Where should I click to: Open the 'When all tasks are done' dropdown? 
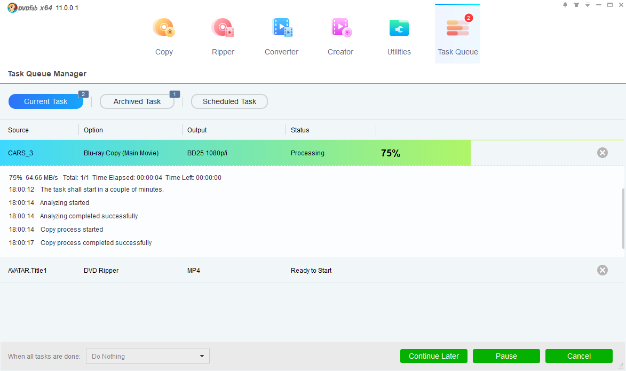click(x=148, y=356)
